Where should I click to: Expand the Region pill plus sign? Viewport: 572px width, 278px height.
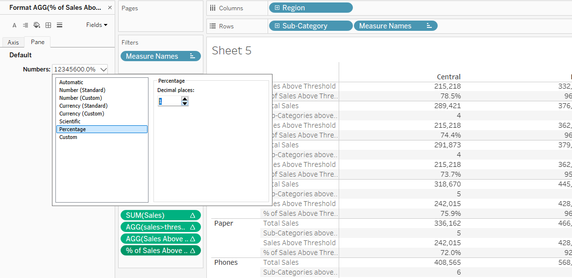(277, 8)
